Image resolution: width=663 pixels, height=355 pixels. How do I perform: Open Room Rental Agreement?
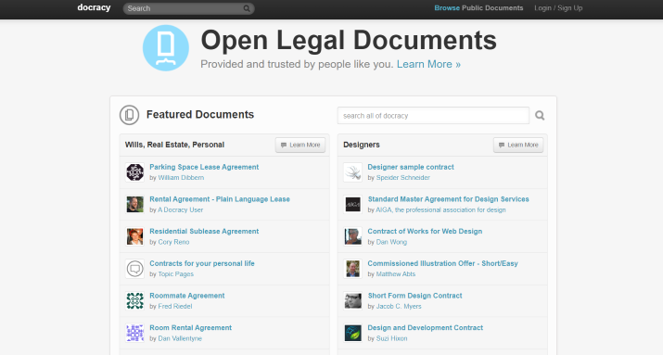190,327
